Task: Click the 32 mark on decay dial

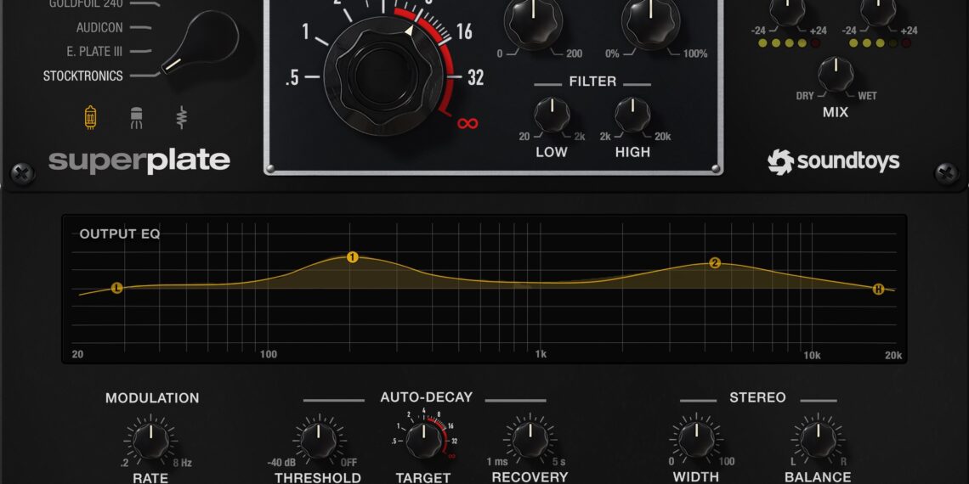Action: click(475, 78)
